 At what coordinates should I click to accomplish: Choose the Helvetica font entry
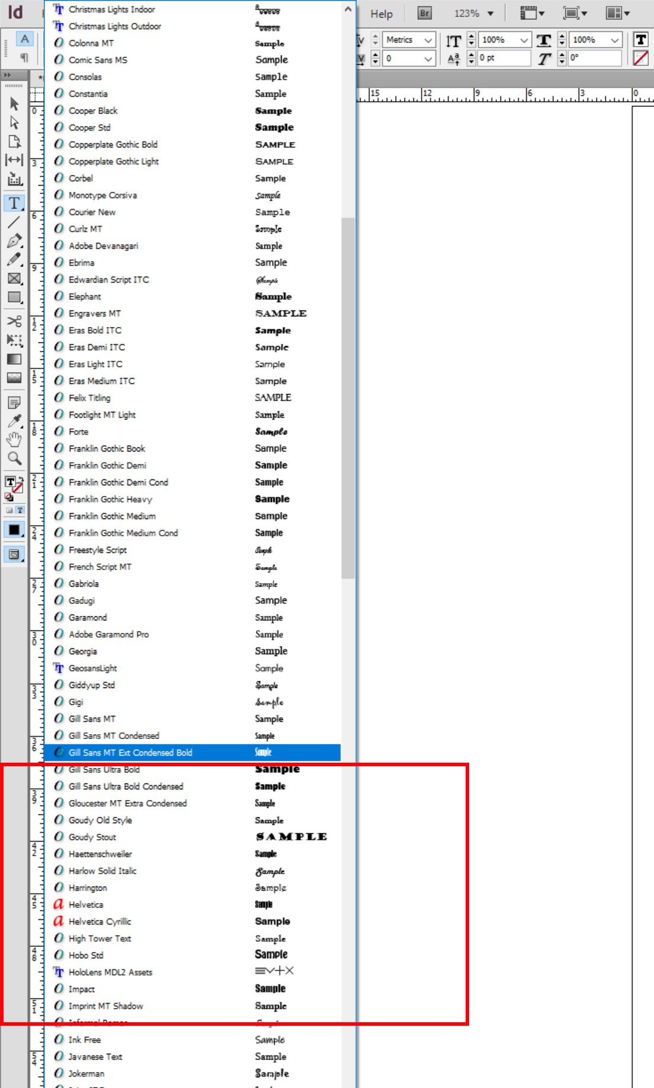tap(193, 905)
